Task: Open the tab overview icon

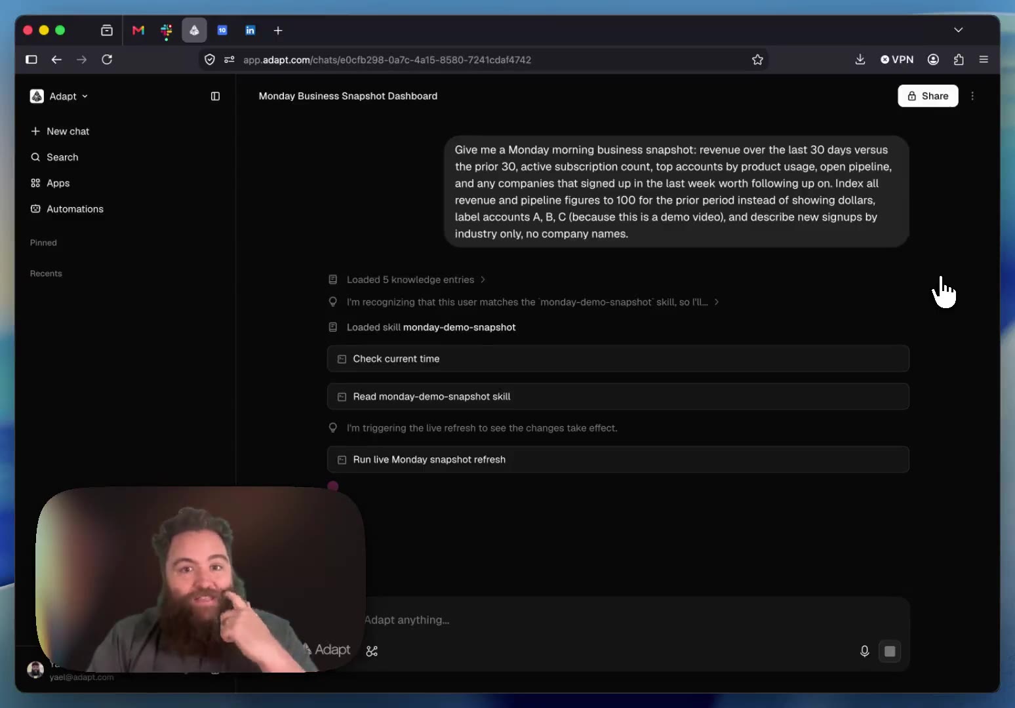Action: [107, 30]
